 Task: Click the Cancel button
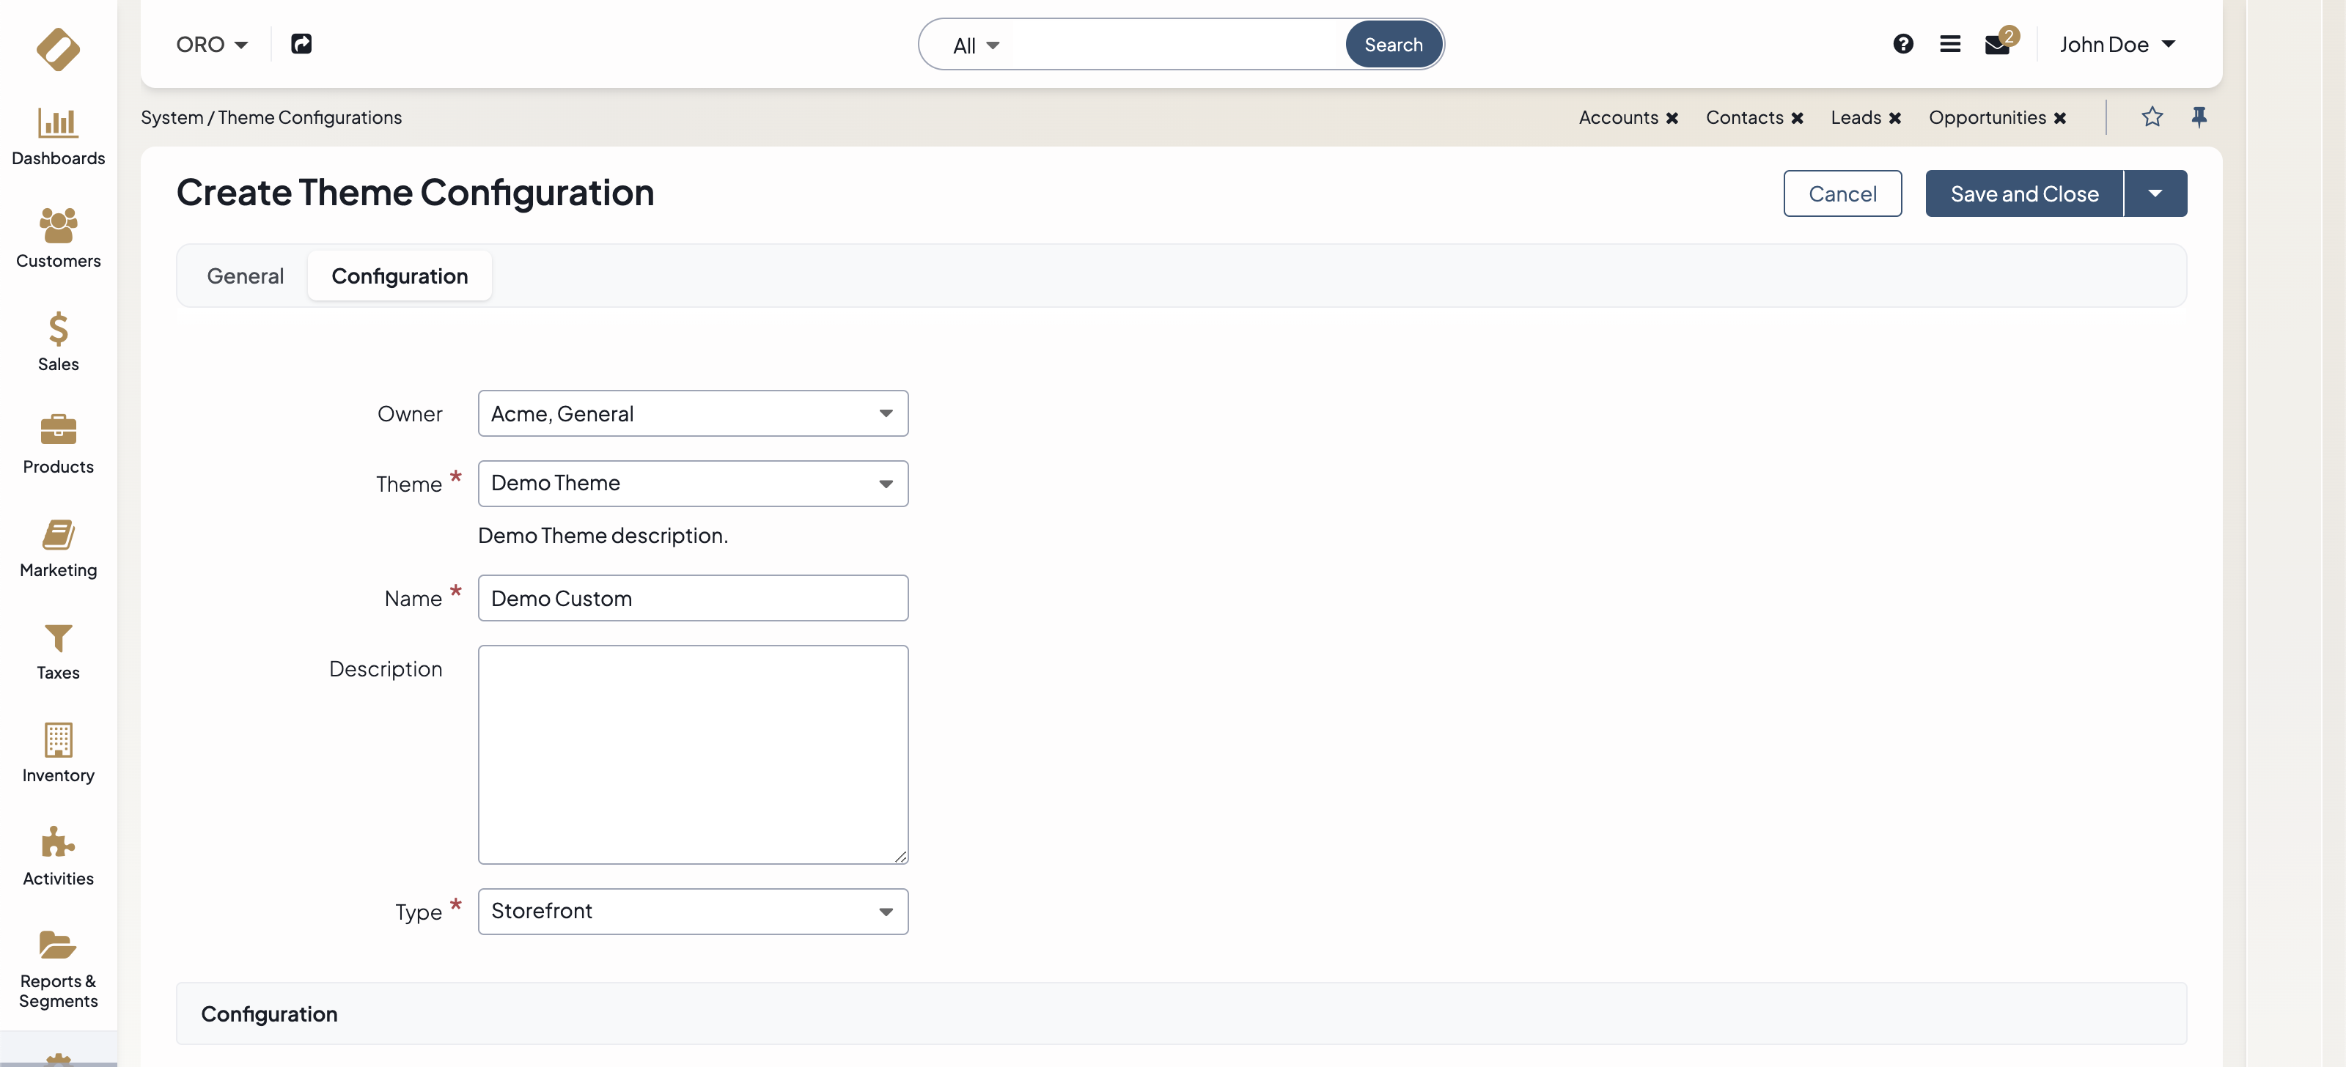(1842, 193)
